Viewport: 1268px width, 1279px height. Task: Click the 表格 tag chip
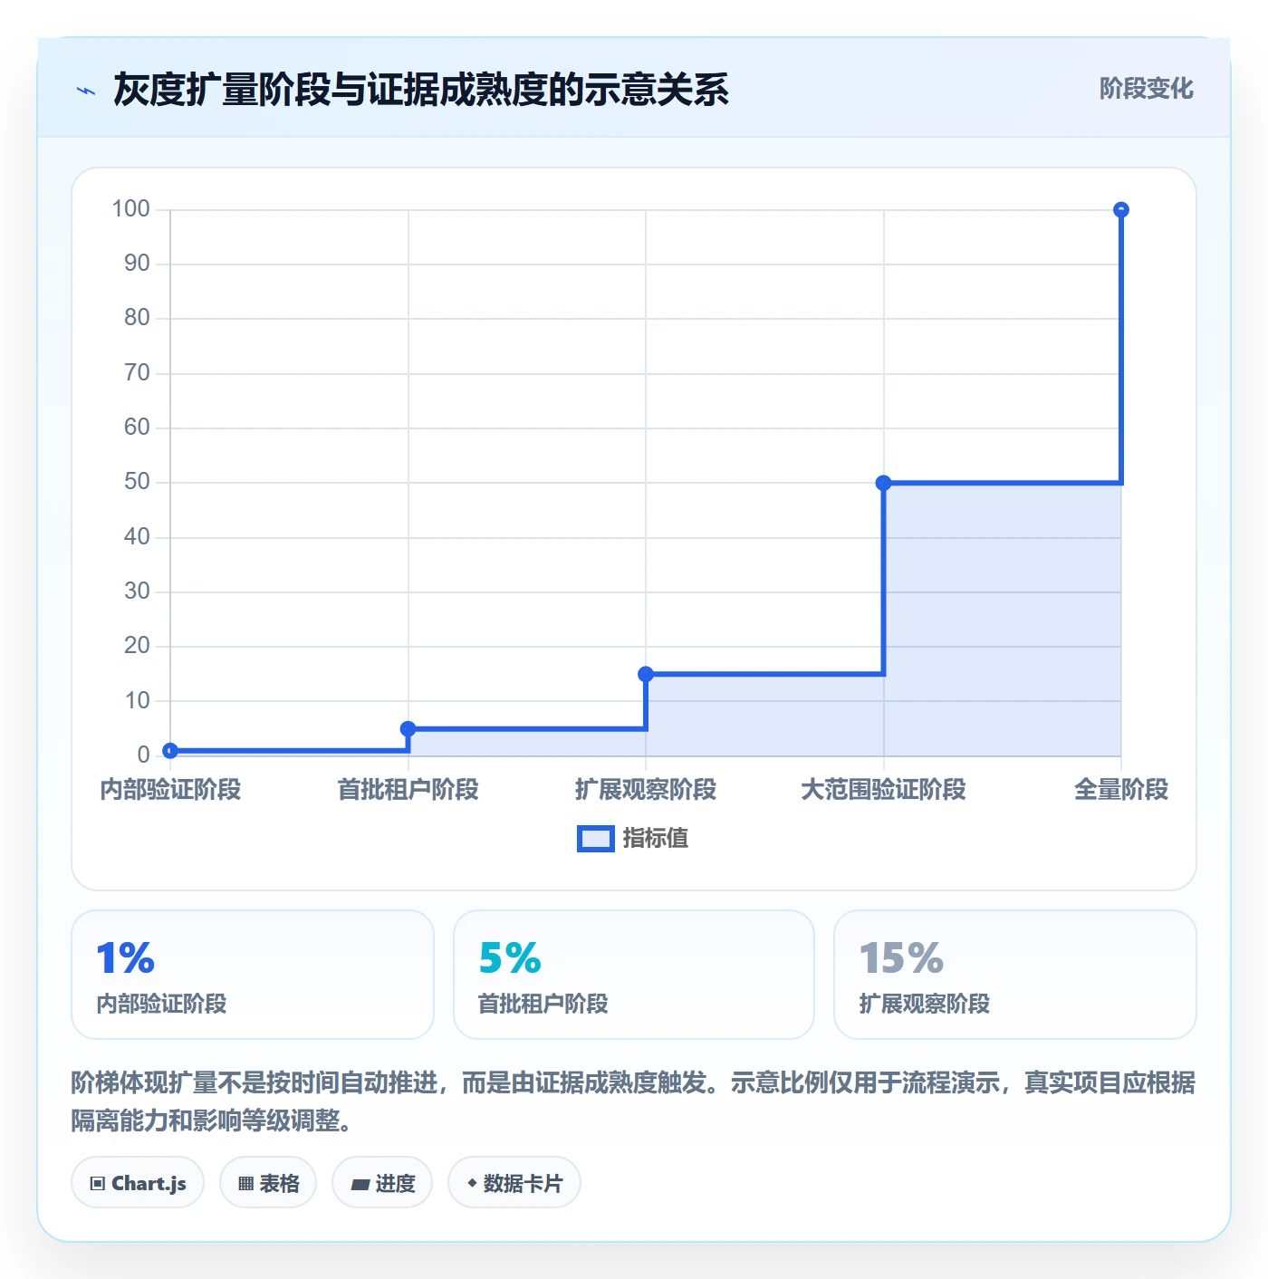coord(268,1183)
